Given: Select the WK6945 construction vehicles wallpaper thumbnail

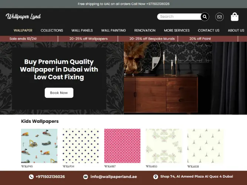Looking at the screenshot, I should (x=39, y=146).
